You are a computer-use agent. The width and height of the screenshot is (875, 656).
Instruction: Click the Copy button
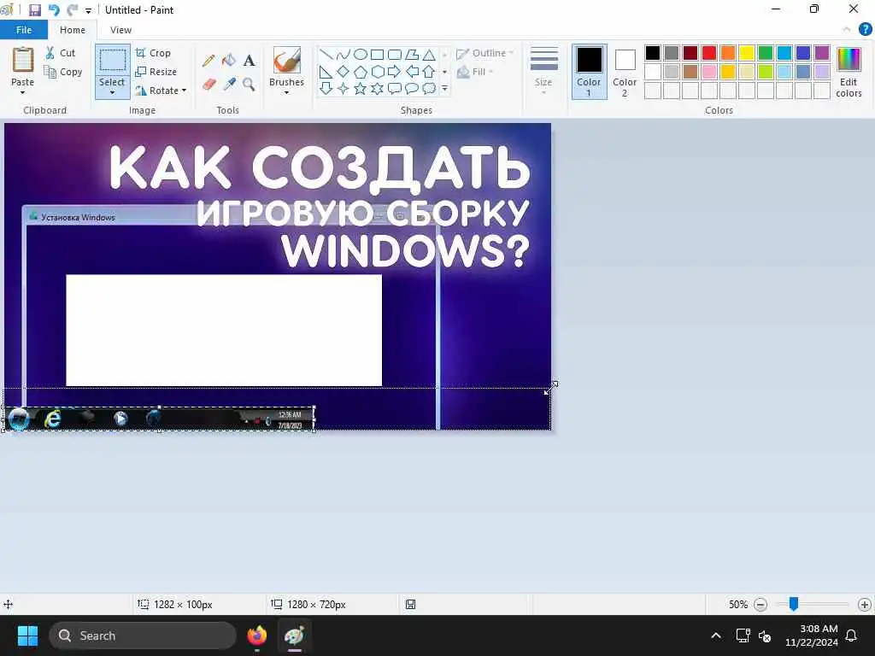pyautogui.click(x=63, y=72)
